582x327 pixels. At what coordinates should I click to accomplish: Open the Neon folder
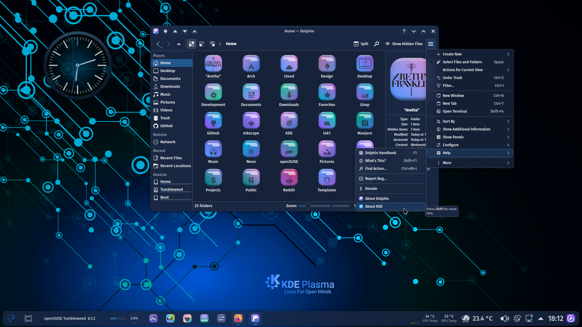(251, 152)
